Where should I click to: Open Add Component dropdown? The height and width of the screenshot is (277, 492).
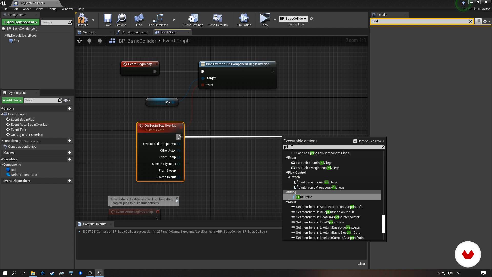20,22
